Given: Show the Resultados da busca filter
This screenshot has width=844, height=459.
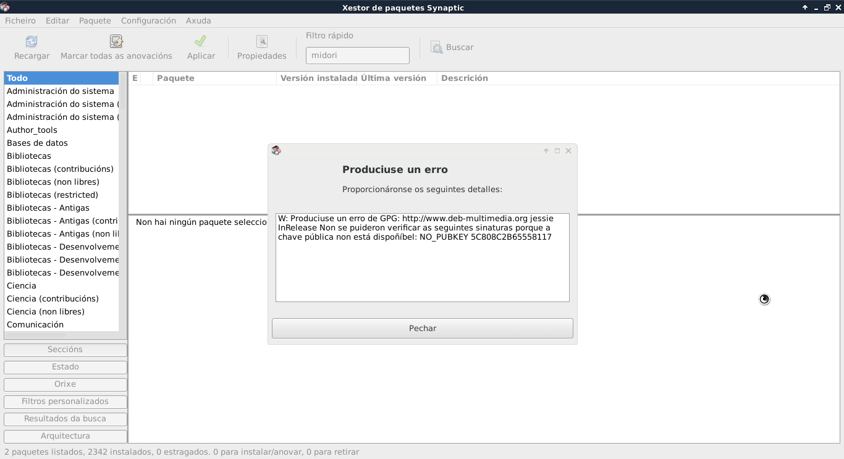Looking at the screenshot, I should click(65, 419).
